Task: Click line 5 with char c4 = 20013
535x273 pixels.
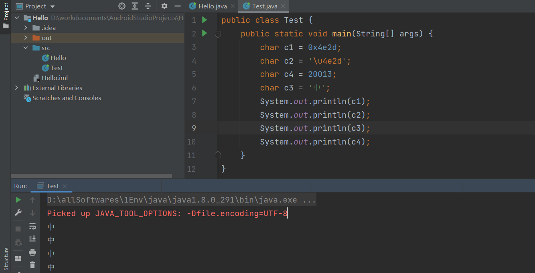Action: tap(298, 74)
